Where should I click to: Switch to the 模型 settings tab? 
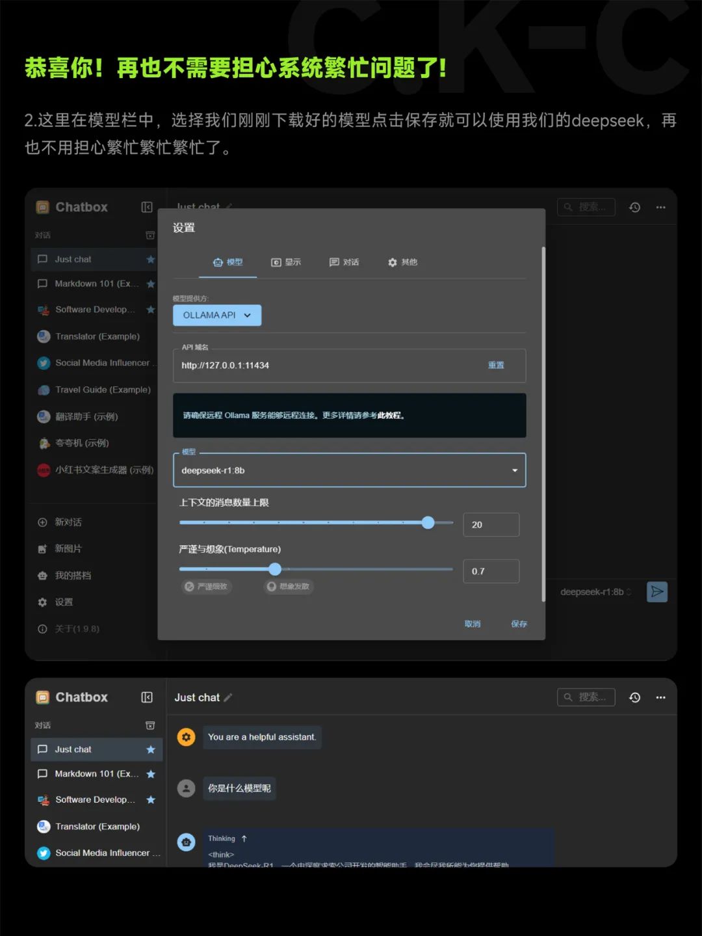click(227, 262)
